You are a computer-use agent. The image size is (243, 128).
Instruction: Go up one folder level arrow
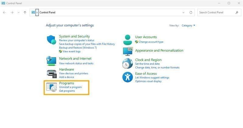pos(25,12)
